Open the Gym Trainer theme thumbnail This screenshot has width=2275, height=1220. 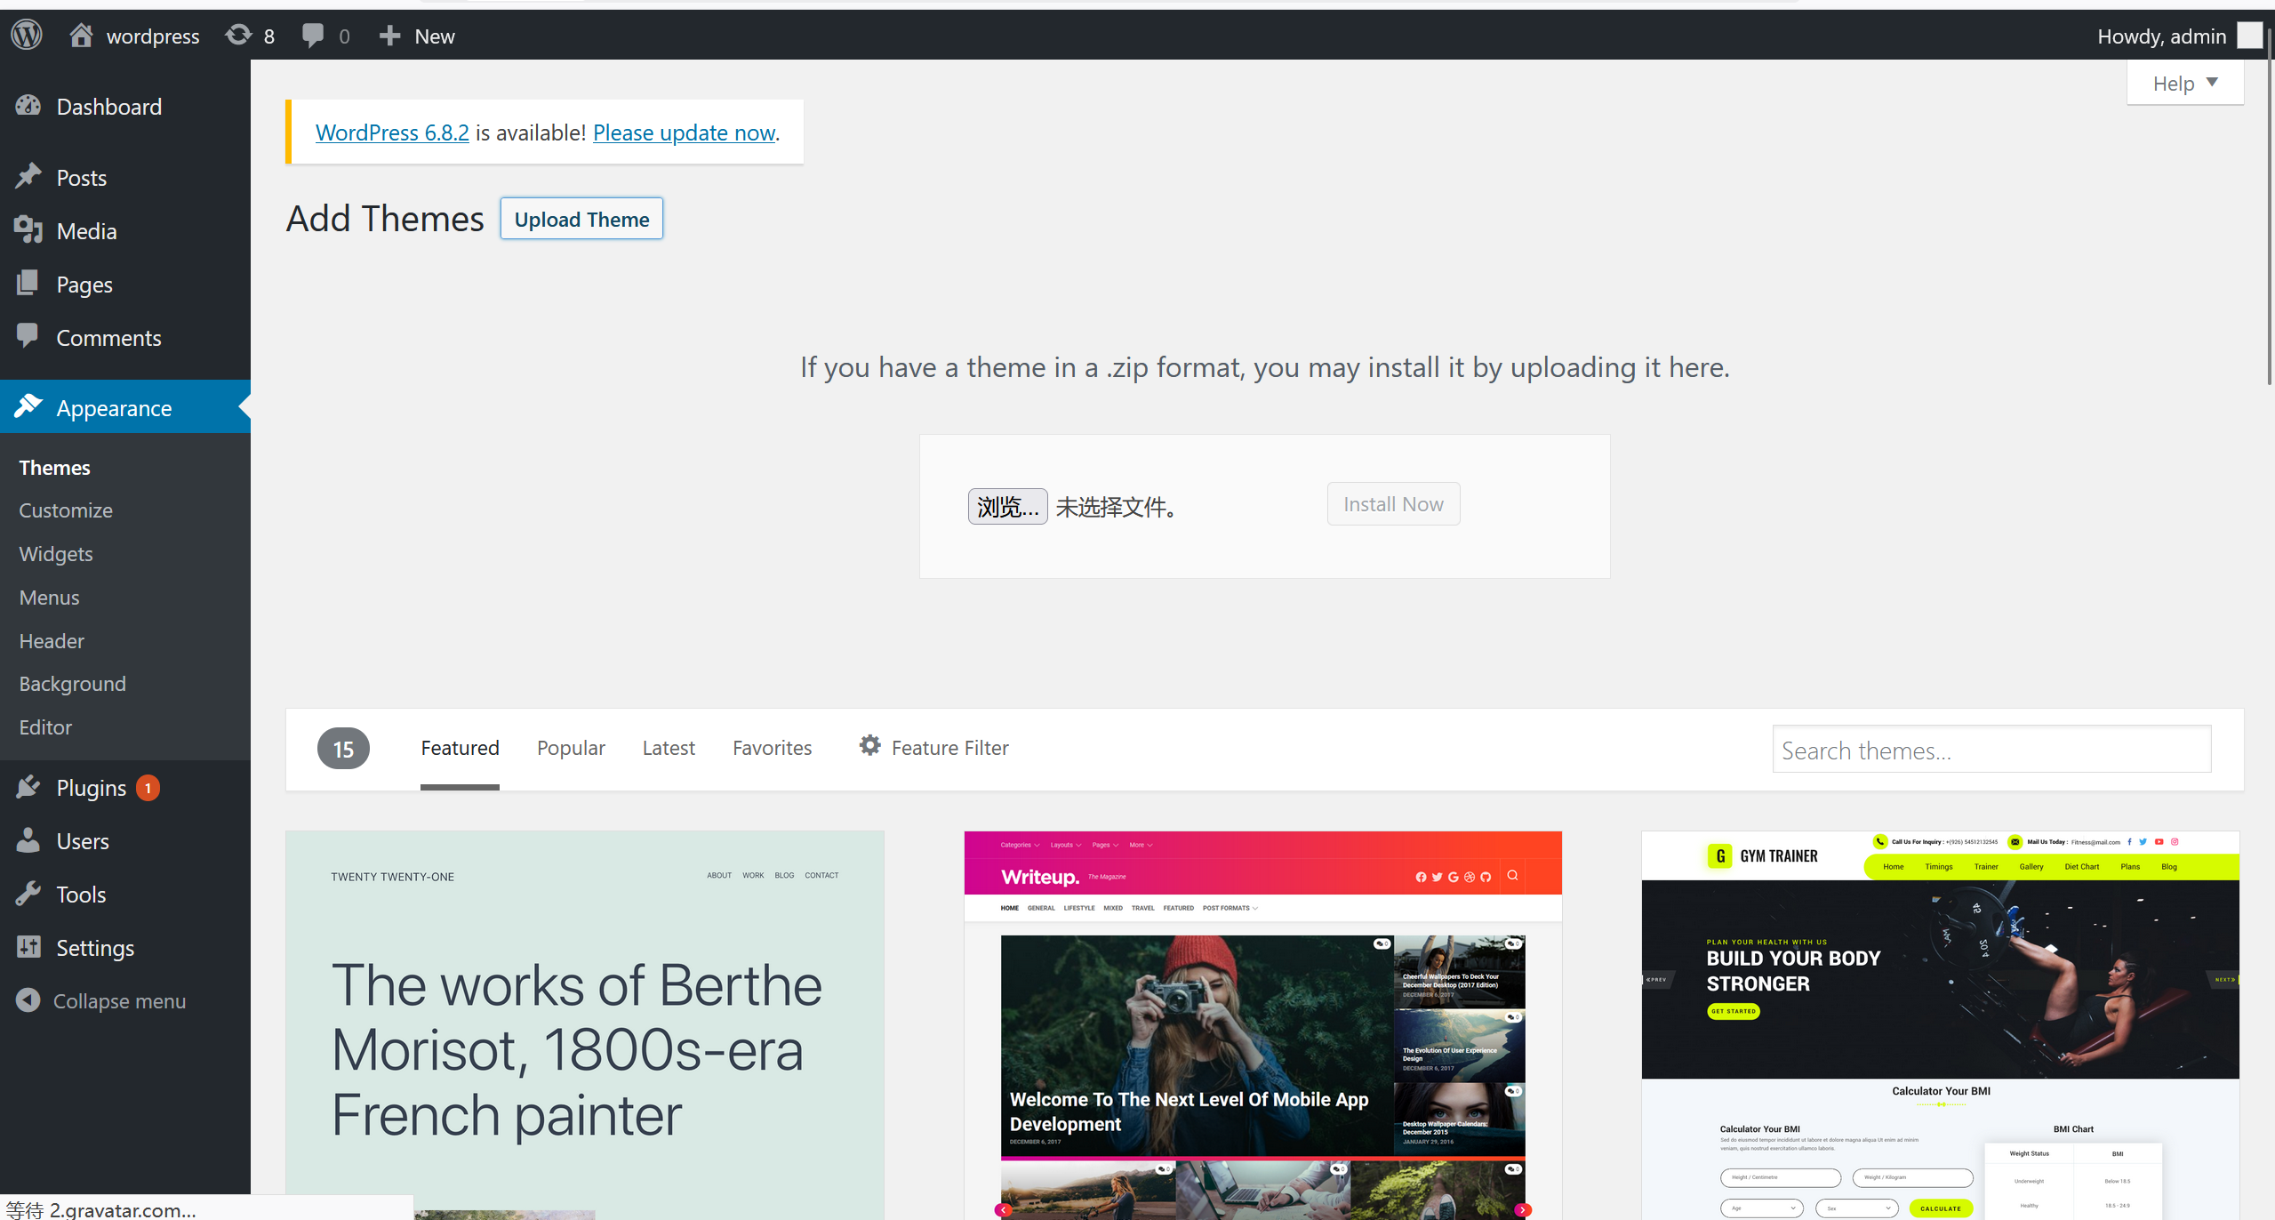(x=1940, y=1025)
